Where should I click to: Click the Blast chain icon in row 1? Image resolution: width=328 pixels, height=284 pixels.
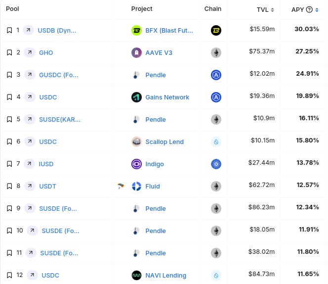pyautogui.click(x=216, y=30)
